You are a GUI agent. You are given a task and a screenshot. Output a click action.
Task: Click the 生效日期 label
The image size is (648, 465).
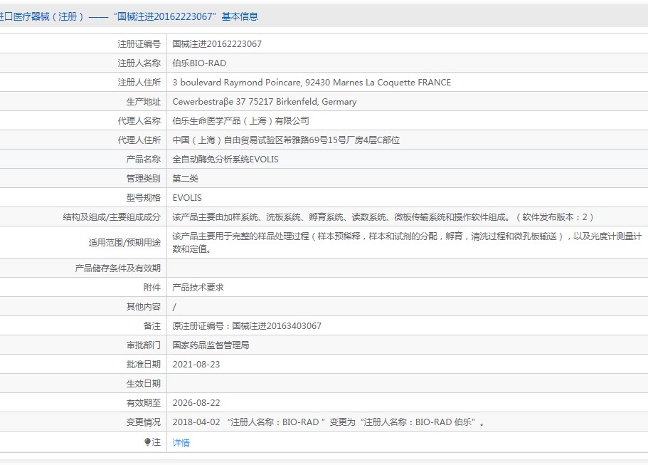click(x=144, y=384)
